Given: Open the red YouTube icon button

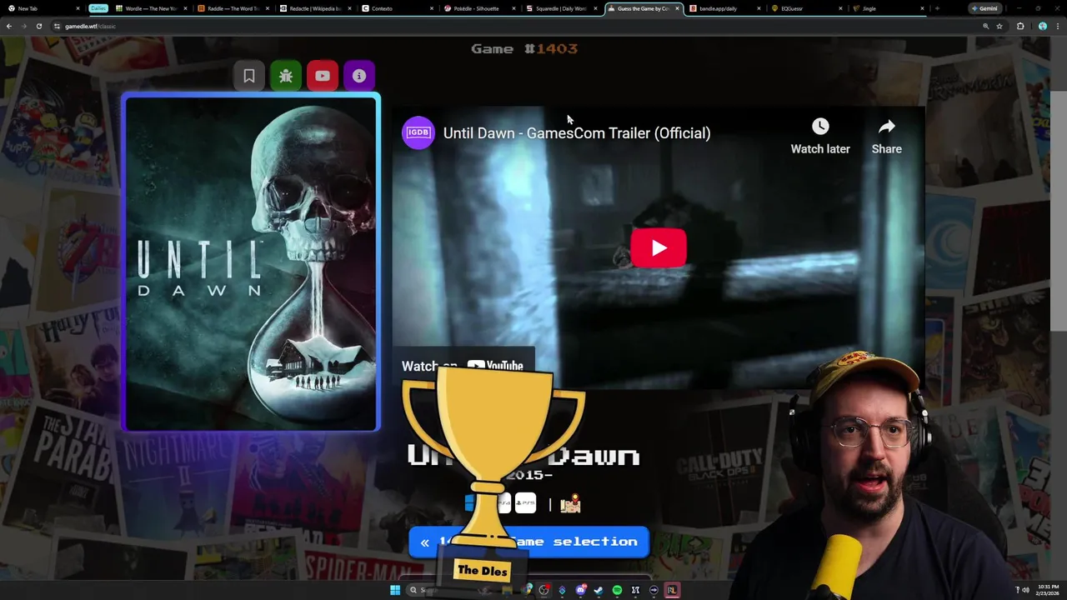Looking at the screenshot, I should pyautogui.click(x=323, y=76).
